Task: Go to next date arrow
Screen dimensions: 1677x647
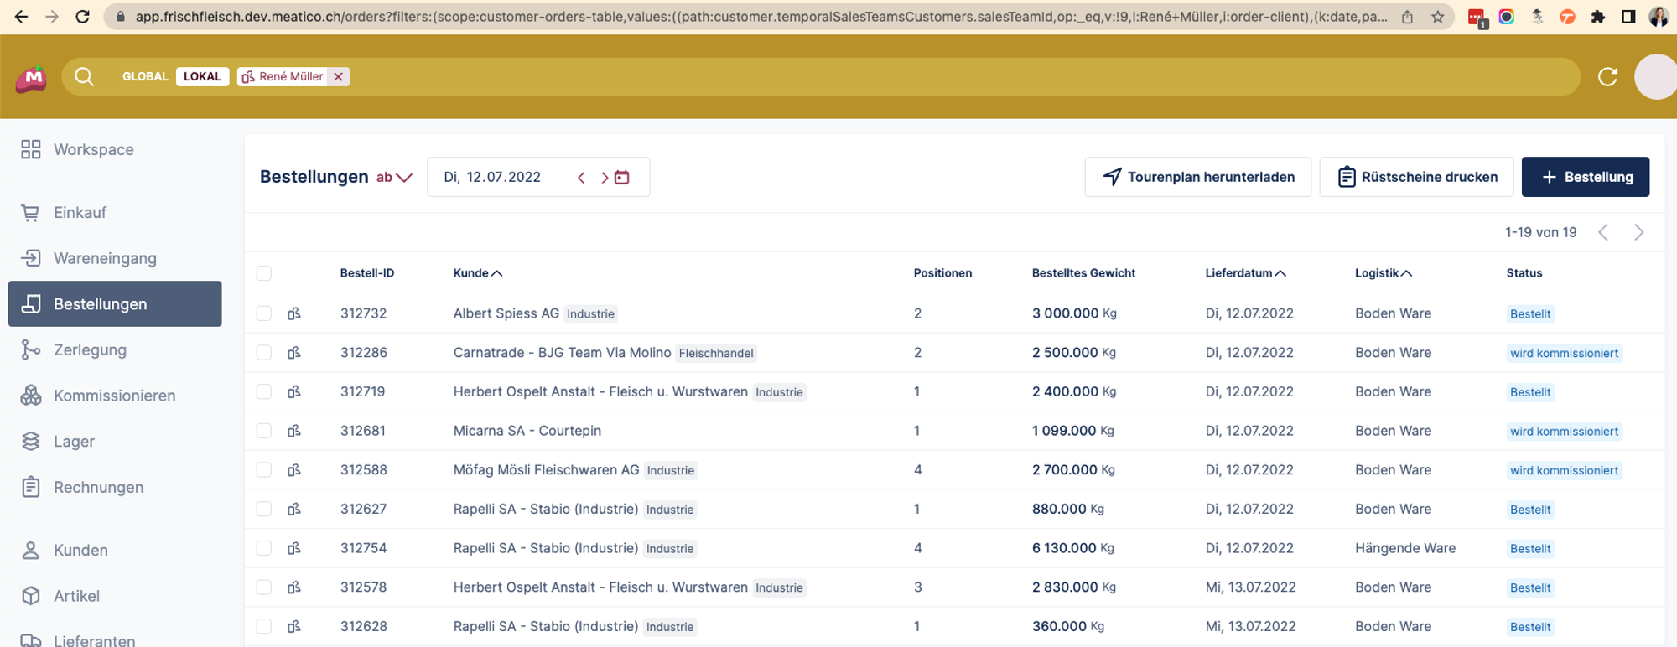Action: click(x=604, y=178)
